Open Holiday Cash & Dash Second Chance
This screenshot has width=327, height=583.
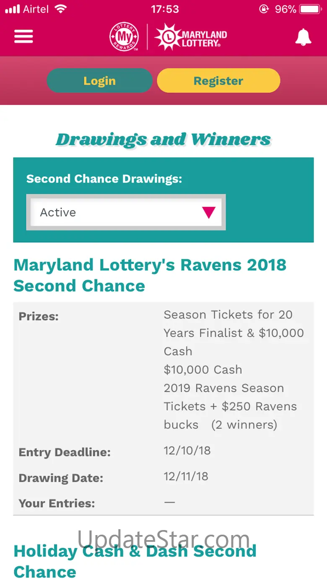[x=135, y=561]
